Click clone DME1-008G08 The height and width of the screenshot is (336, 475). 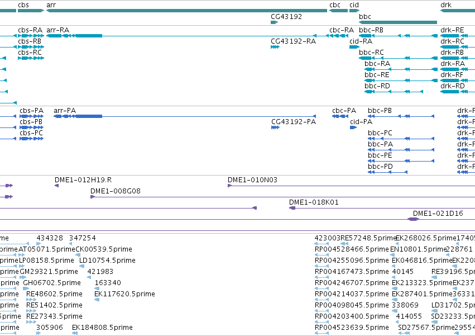pyautogui.click(x=282, y=197)
